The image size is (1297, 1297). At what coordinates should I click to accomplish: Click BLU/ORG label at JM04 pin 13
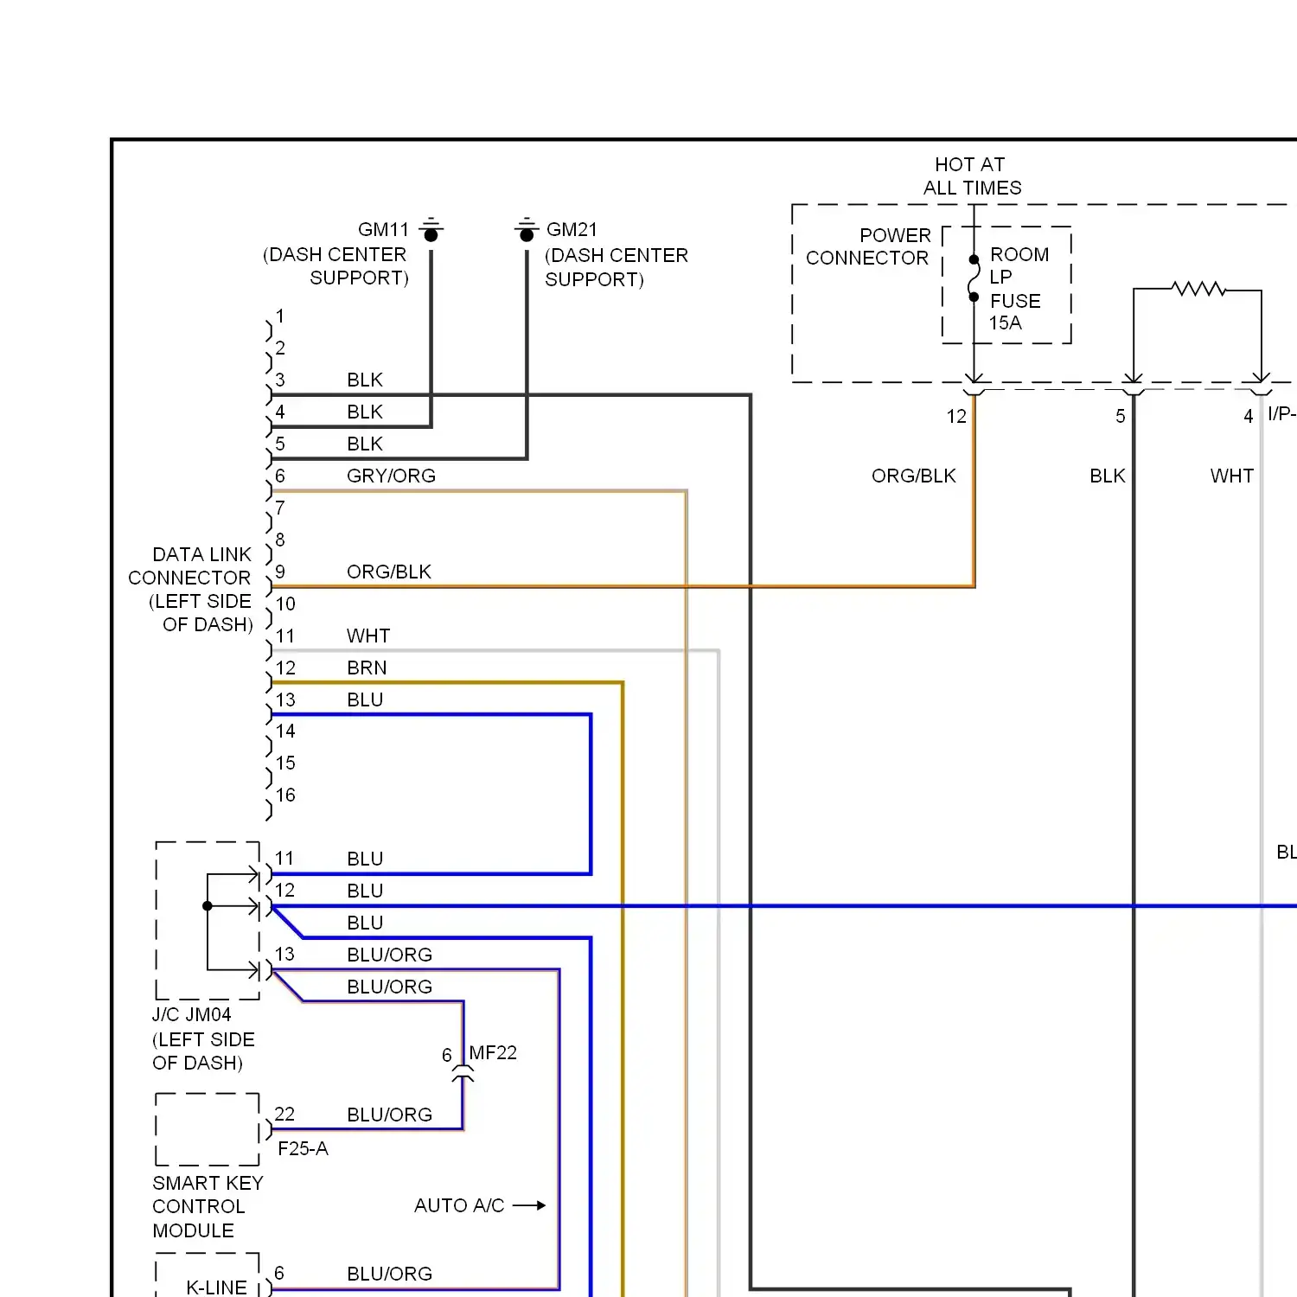pos(389,955)
